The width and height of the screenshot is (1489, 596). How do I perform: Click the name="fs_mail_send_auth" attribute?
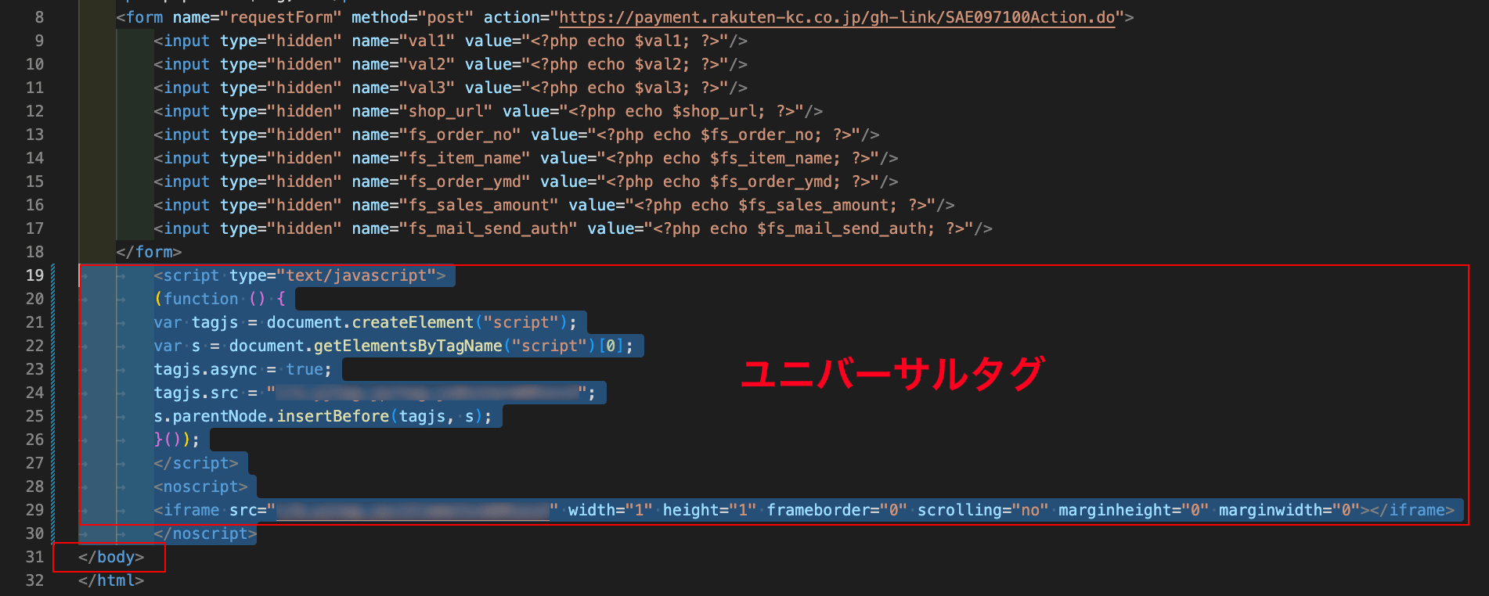pyautogui.click(x=464, y=228)
